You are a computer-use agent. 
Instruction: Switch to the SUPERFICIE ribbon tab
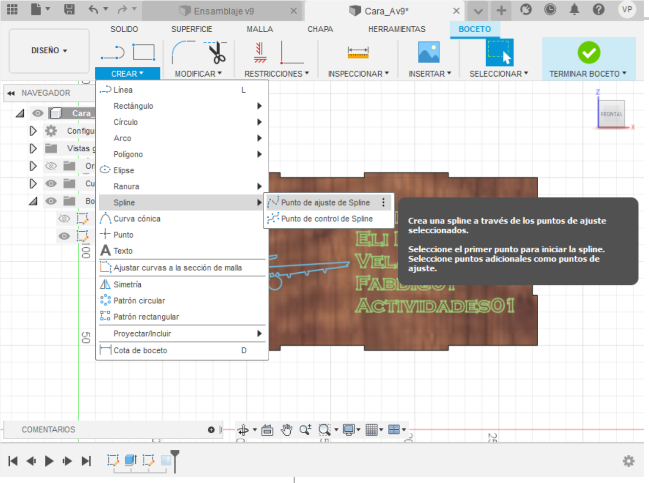tap(192, 29)
